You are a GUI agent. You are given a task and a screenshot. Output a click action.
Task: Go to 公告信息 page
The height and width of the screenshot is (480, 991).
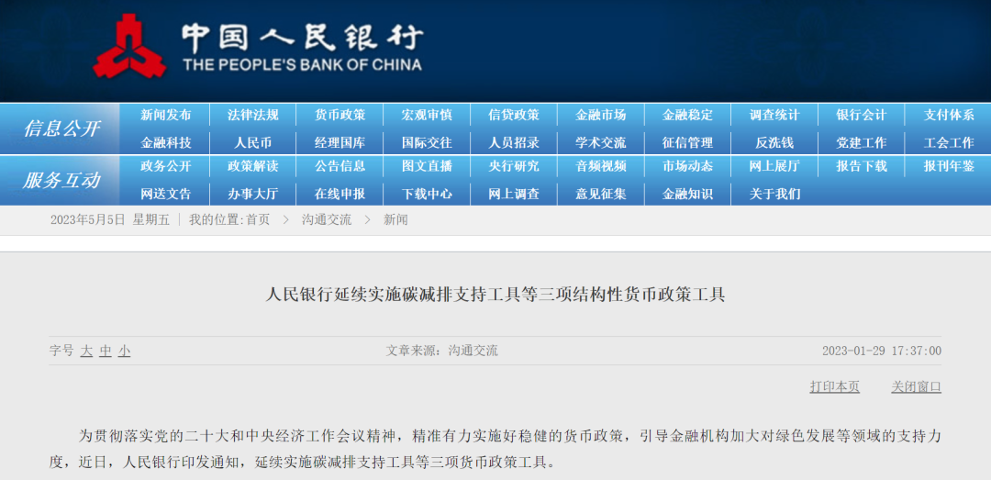pos(340,166)
